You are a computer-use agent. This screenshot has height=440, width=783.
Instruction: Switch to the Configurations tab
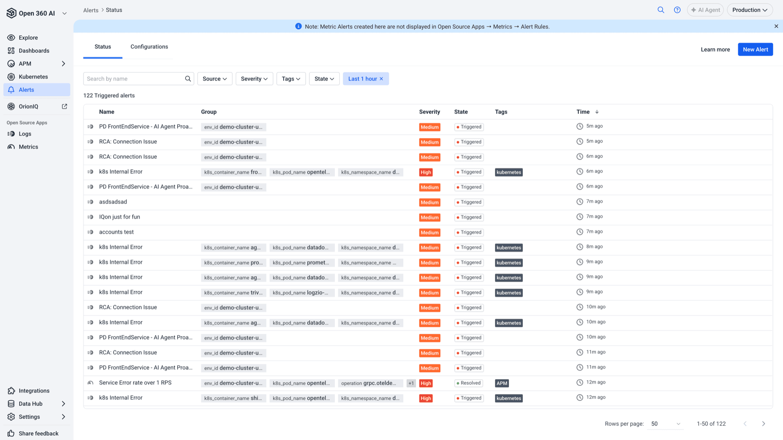tap(149, 47)
